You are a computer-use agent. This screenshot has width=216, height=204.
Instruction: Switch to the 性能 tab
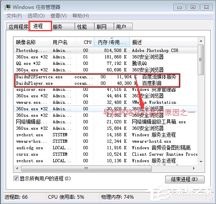coord(85,27)
